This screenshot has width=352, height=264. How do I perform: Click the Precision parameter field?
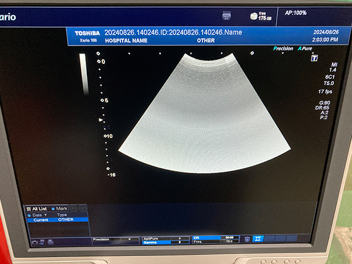(x=116, y=239)
